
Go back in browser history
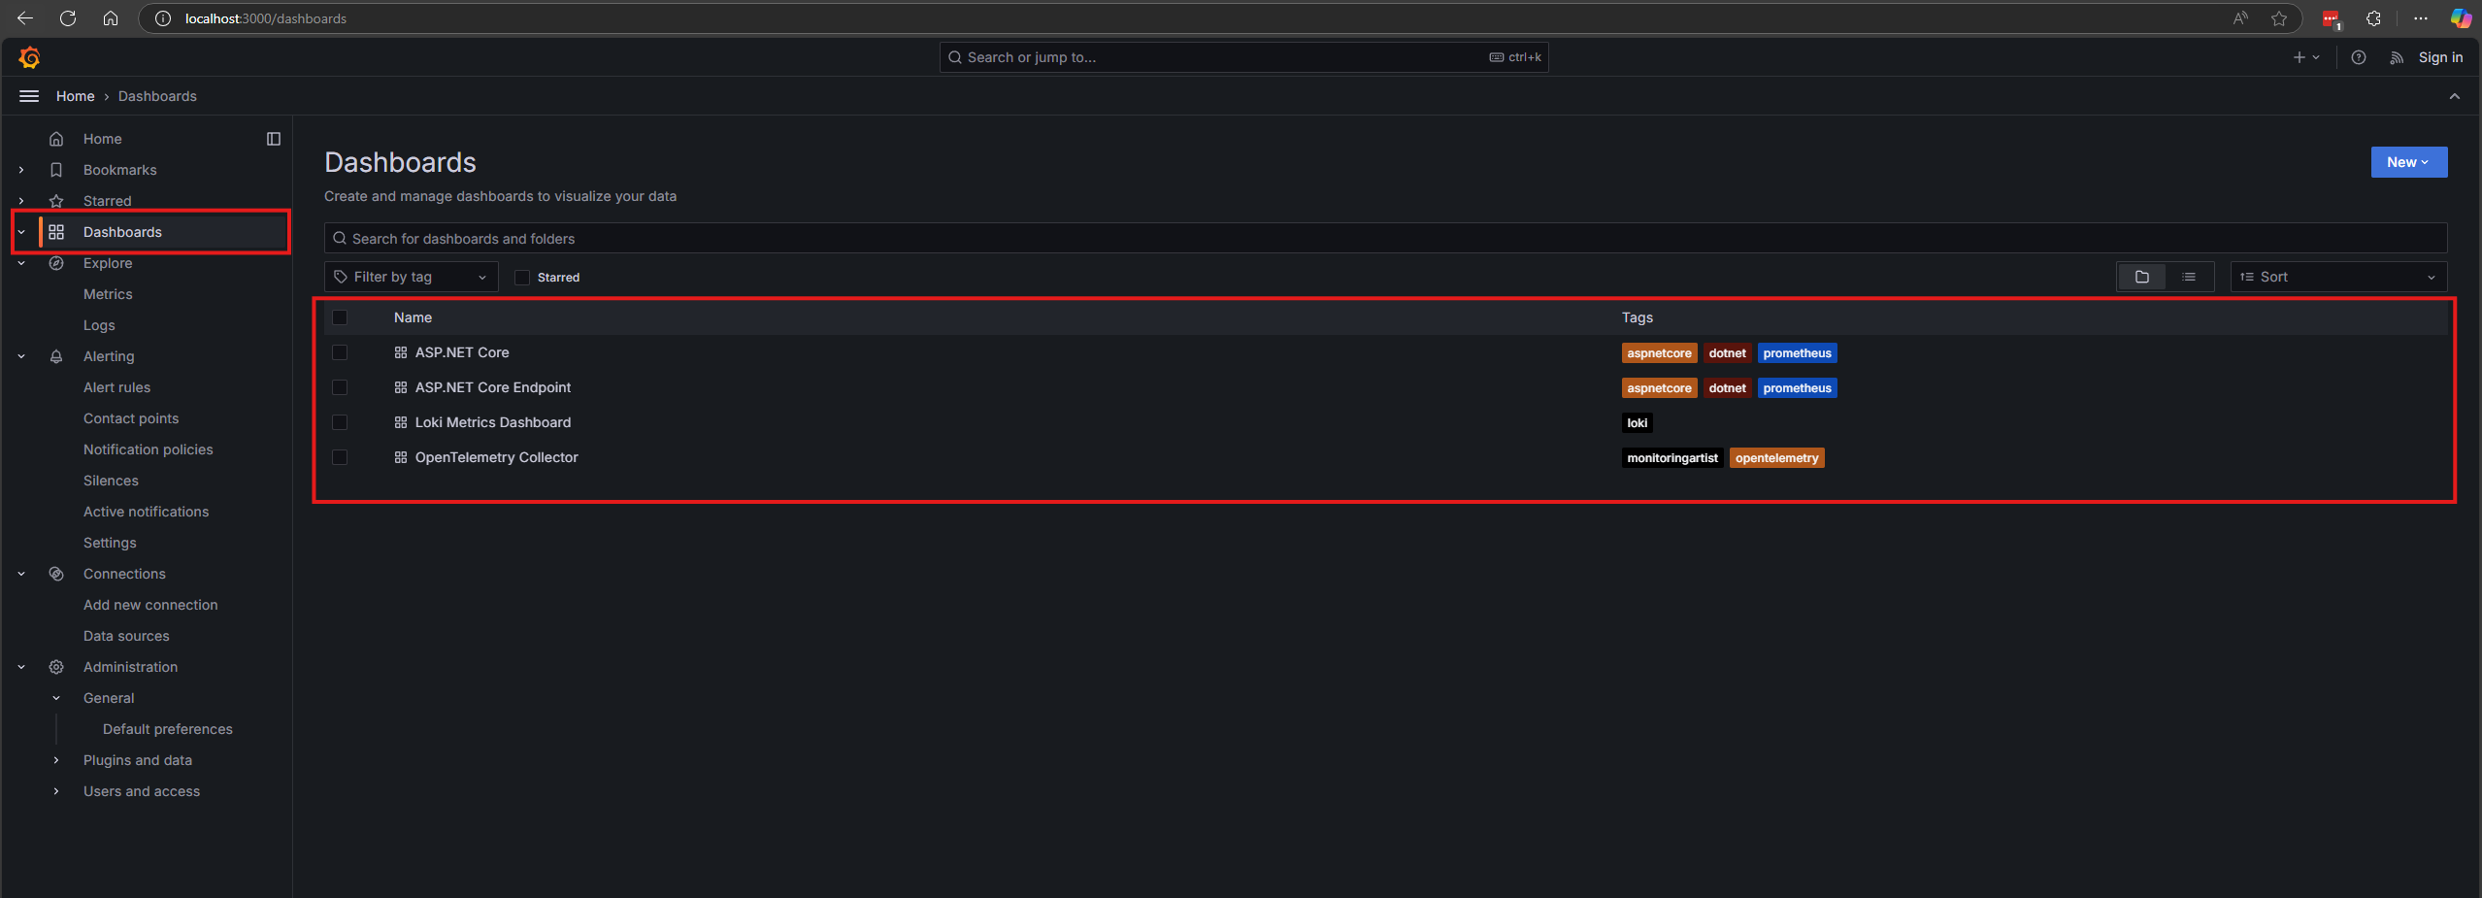(x=25, y=18)
